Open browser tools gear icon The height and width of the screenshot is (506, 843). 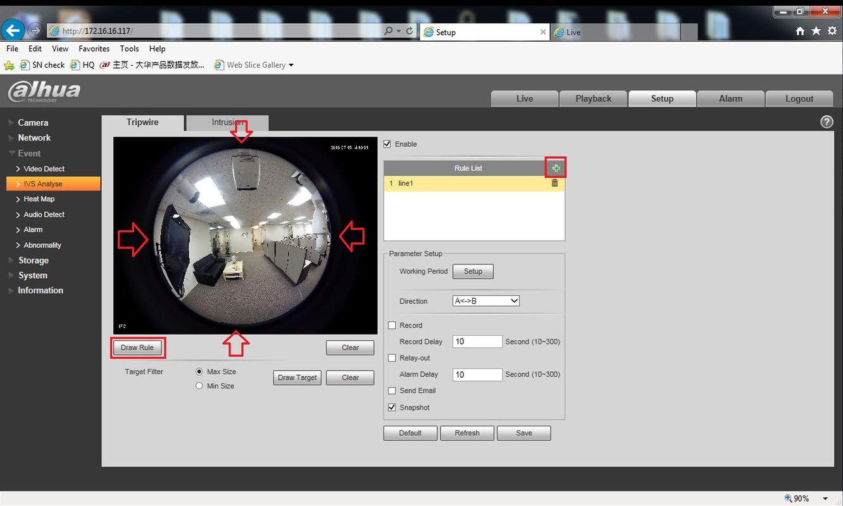click(x=832, y=31)
